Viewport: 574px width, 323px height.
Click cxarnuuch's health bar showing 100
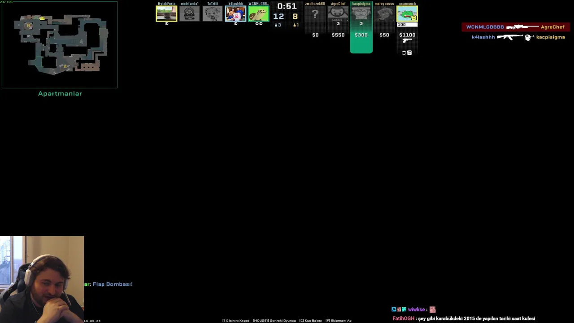407,25
